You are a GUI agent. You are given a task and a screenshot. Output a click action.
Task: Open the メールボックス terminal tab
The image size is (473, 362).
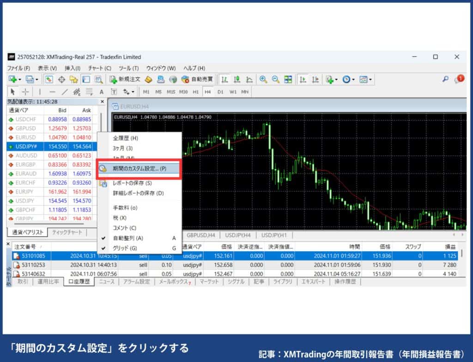coord(175,282)
